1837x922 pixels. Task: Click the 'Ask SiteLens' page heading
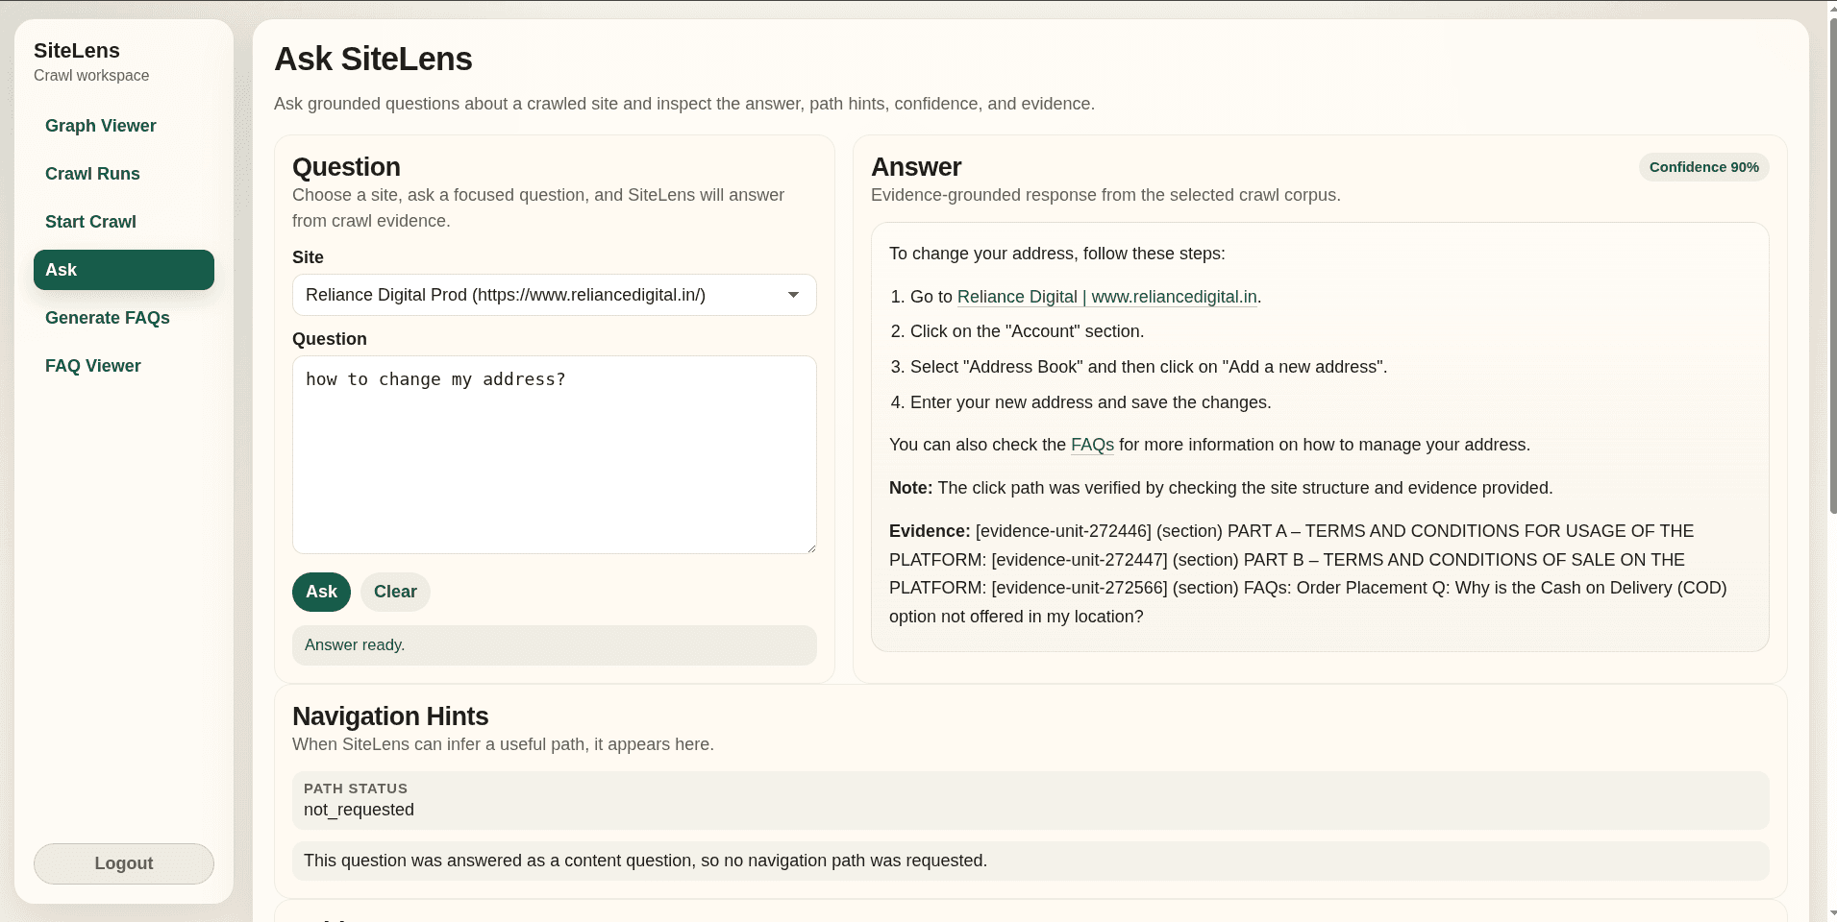pyautogui.click(x=373, y=60)
